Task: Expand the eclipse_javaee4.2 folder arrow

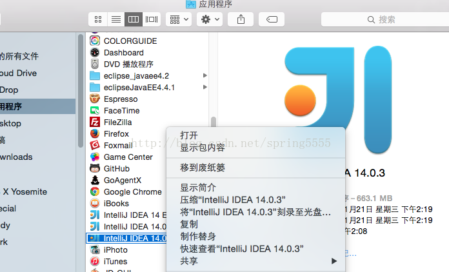Action: tap(205, 75)
